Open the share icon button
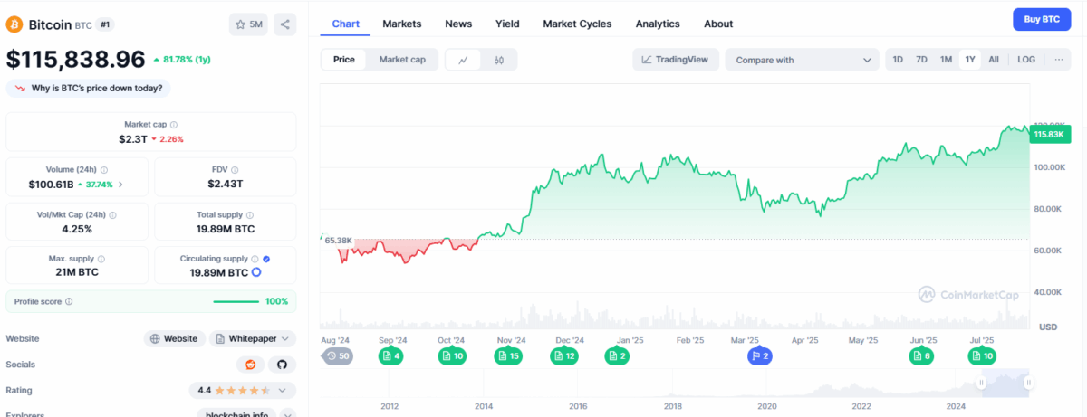The width and height of the screenshot is (1087, 417). pyautogui.click(x=284, y=24)
